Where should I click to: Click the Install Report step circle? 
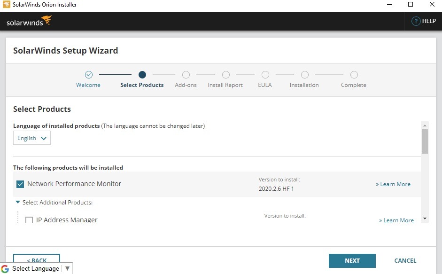(x=226, y=75)
